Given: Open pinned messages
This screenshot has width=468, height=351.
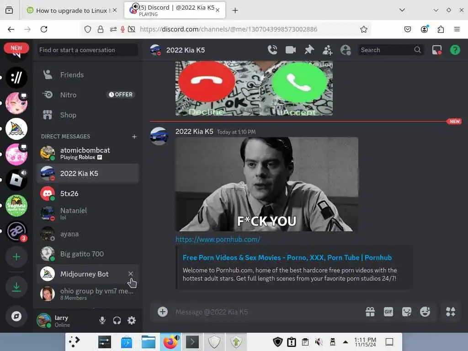Looking at the screenshot, I should pos(309,50).
